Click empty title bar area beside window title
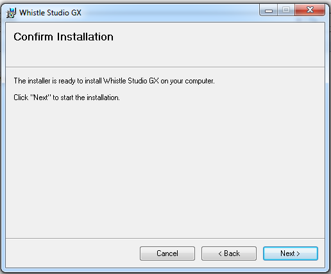Image resolution: width=331 pixels, height=274 pixels. (169, 13)
